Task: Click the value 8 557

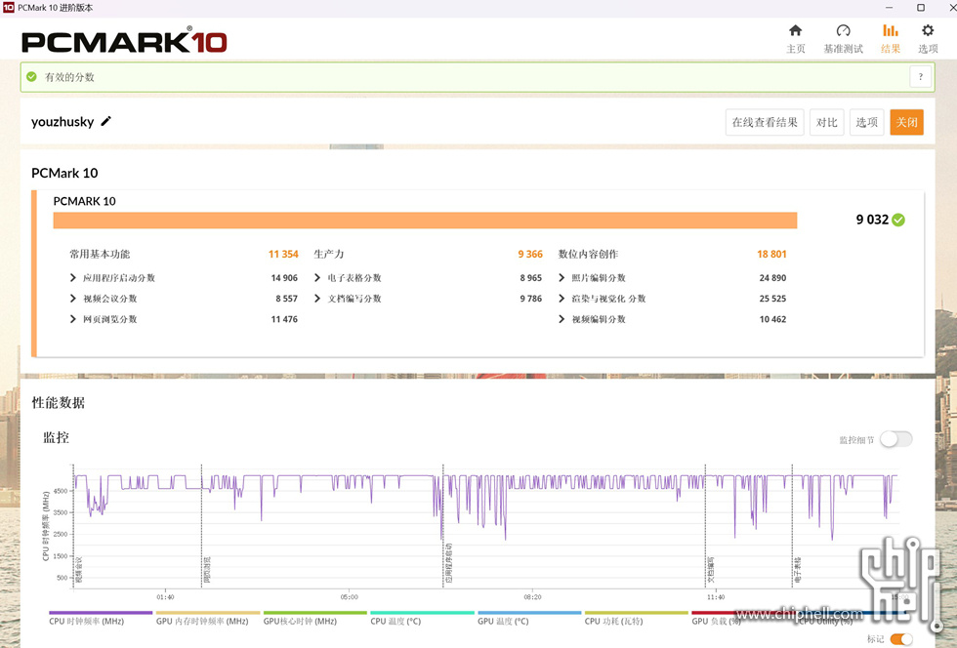Action: [286, 299]
